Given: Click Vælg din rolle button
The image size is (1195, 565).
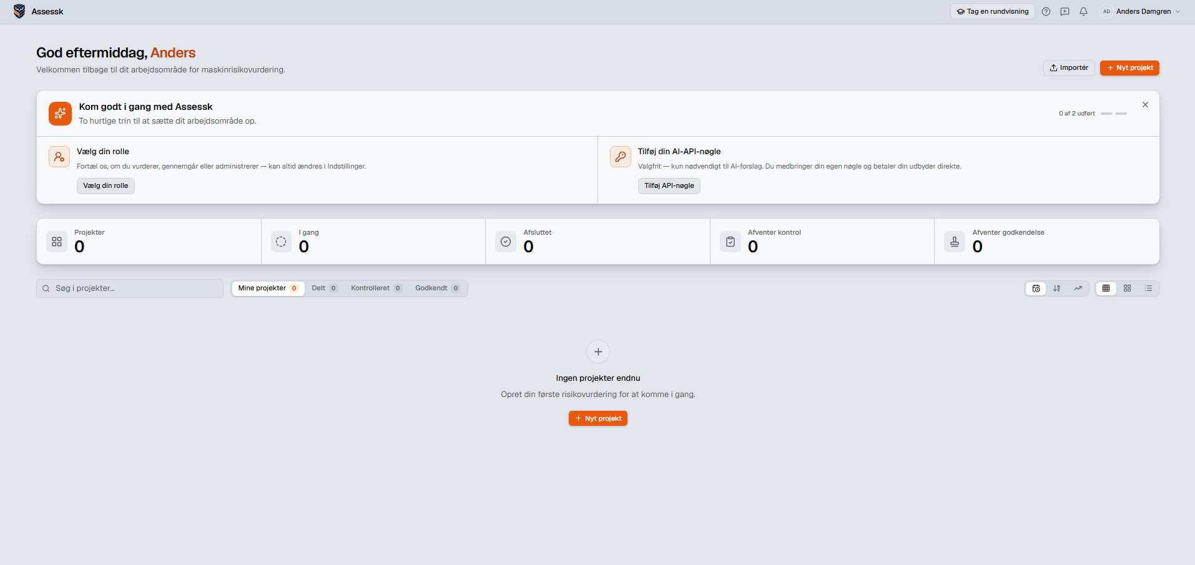Looking at the screenshot, I should [x=106, y=186].
